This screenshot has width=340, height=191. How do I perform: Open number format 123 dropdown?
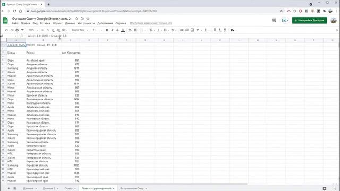(x=64, y=30)
